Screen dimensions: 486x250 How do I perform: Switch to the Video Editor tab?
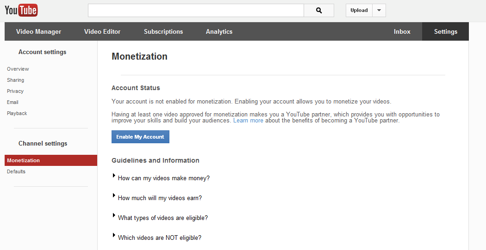(x=102, y=32)
